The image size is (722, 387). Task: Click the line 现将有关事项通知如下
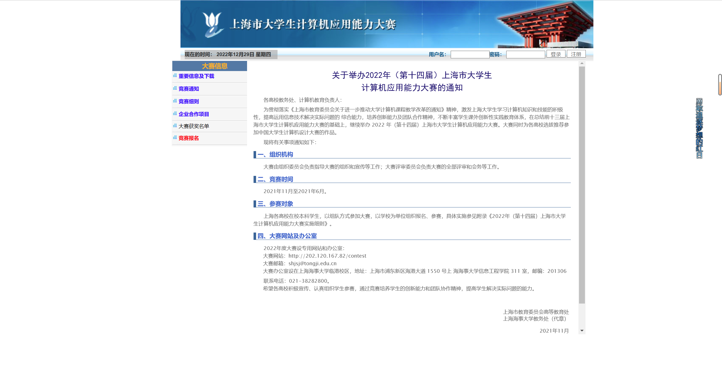tap(289, 142)
